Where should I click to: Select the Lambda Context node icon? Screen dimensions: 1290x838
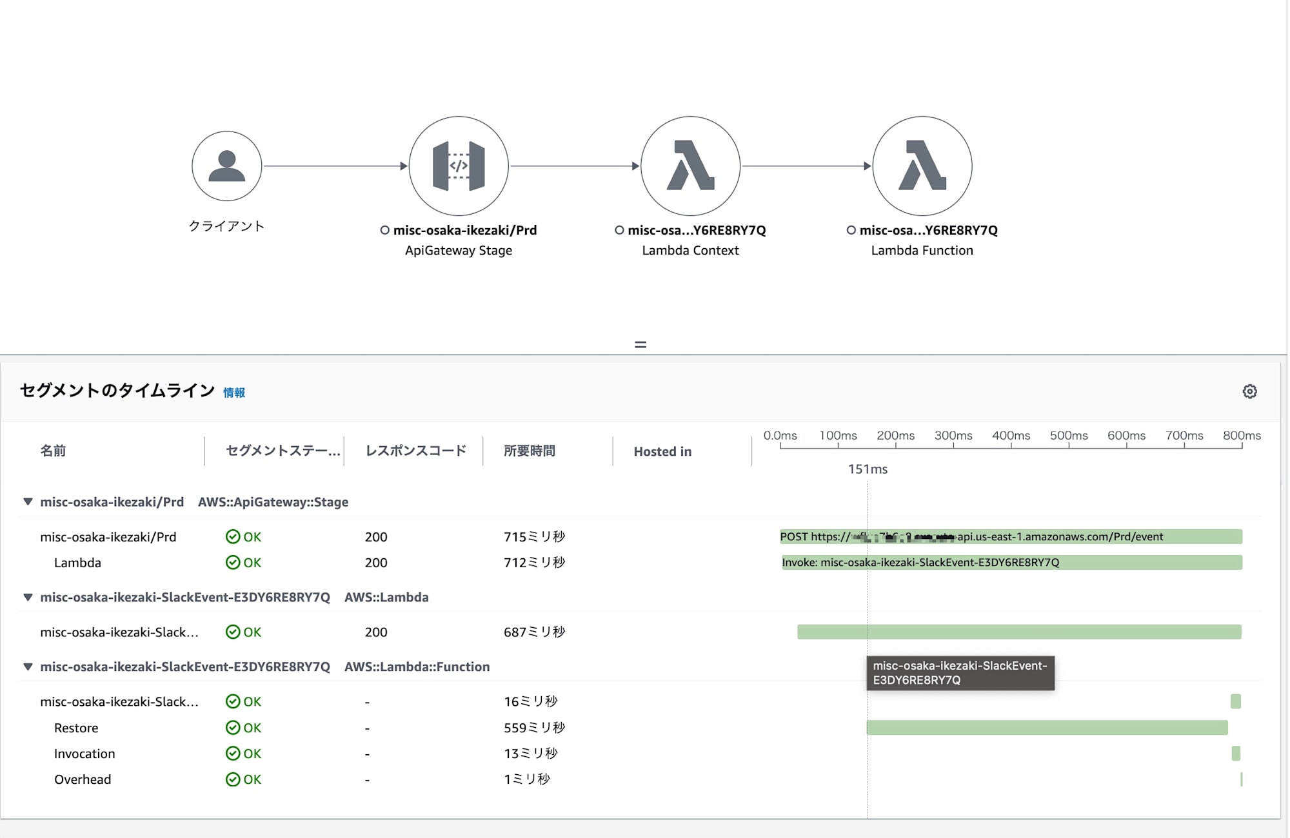click(690, 166)
